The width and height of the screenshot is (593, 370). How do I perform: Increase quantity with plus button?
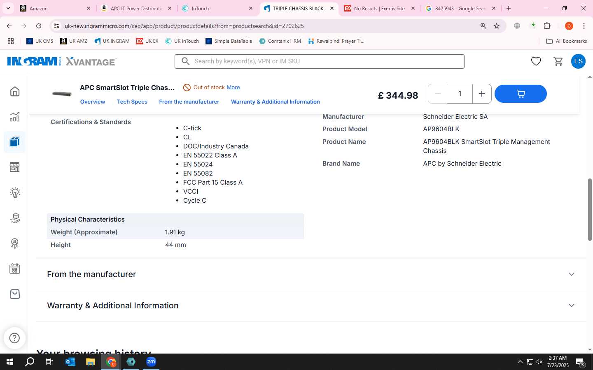coord(482,94)
